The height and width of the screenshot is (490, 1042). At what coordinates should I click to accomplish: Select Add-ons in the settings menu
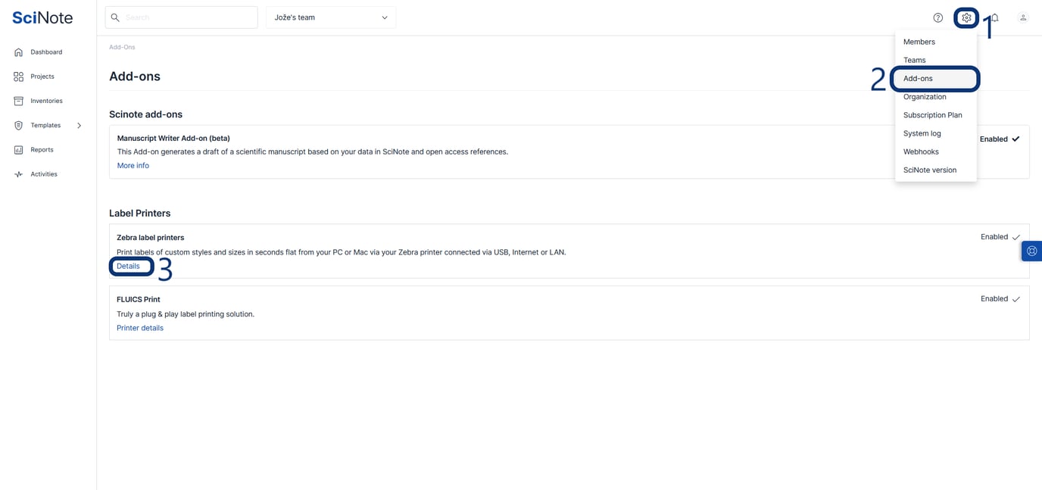point(918,79)
